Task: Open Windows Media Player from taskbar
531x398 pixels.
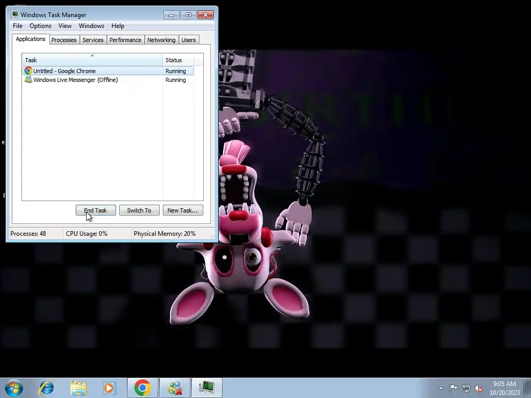Action: click(x=109, y=388)
